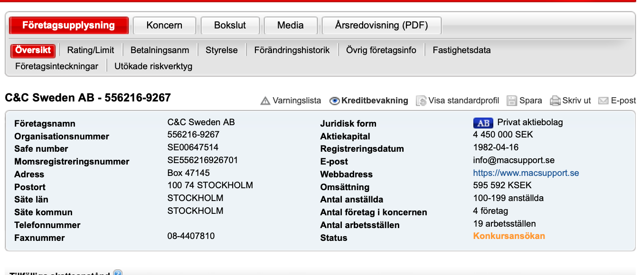Click the Antal företag i koncernen label
640x275 pixels.
pos(374,212)
